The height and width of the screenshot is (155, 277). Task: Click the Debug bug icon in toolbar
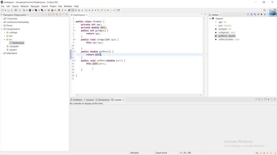point(24,10)
